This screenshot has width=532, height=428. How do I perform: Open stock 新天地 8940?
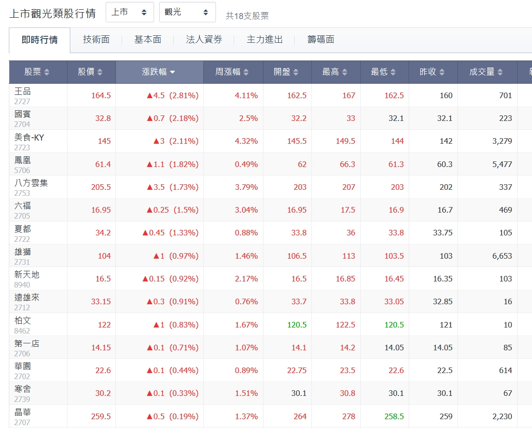27,279
